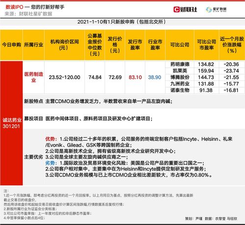Click the comparable company 药明康德

[x=180, y=64]
